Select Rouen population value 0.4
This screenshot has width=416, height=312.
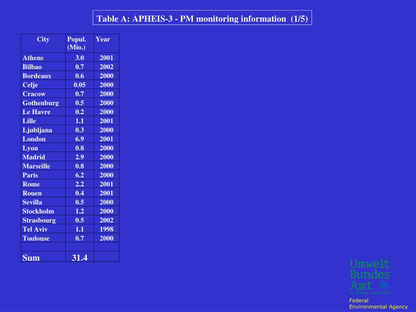tap(80, 193)
